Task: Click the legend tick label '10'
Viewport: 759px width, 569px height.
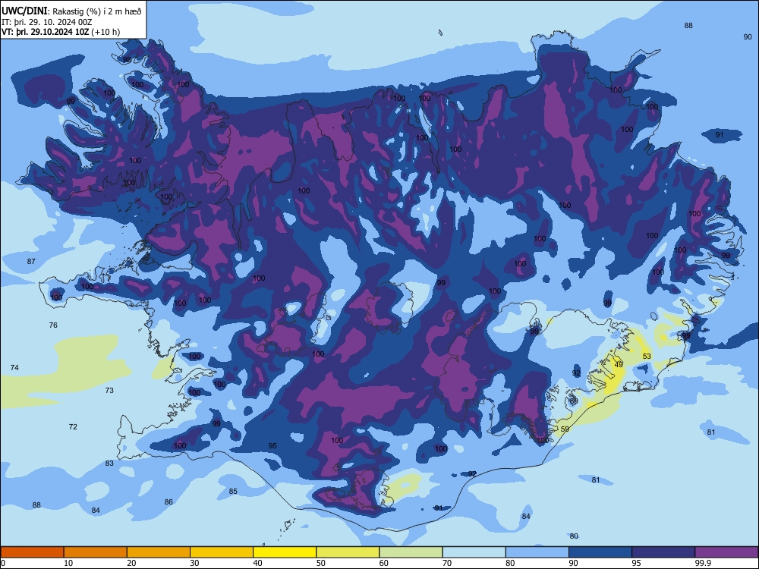Action: [x=68, y=563]
